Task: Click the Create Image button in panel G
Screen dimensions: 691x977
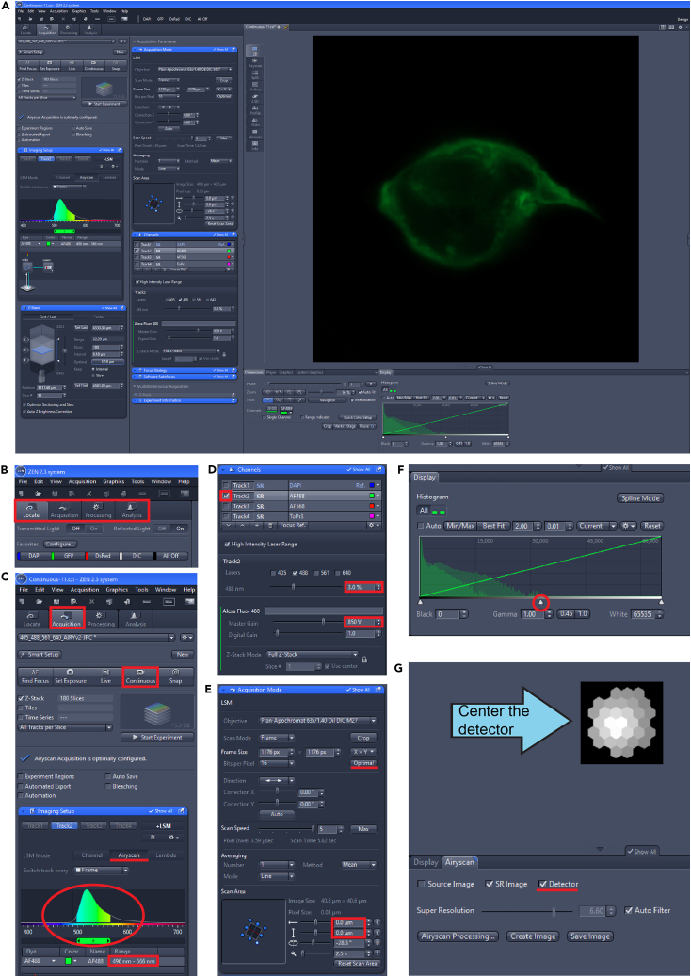Action: tap(533, 936)
